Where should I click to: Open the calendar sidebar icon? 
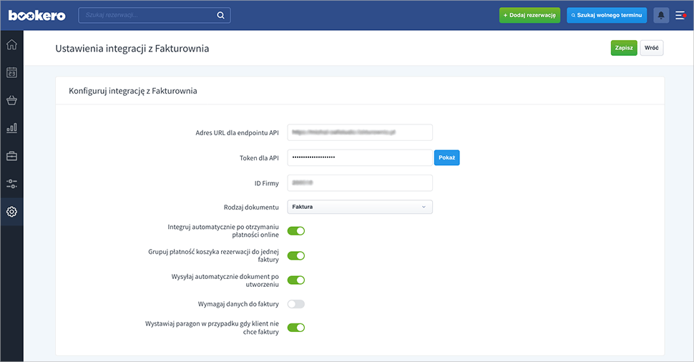12,72
